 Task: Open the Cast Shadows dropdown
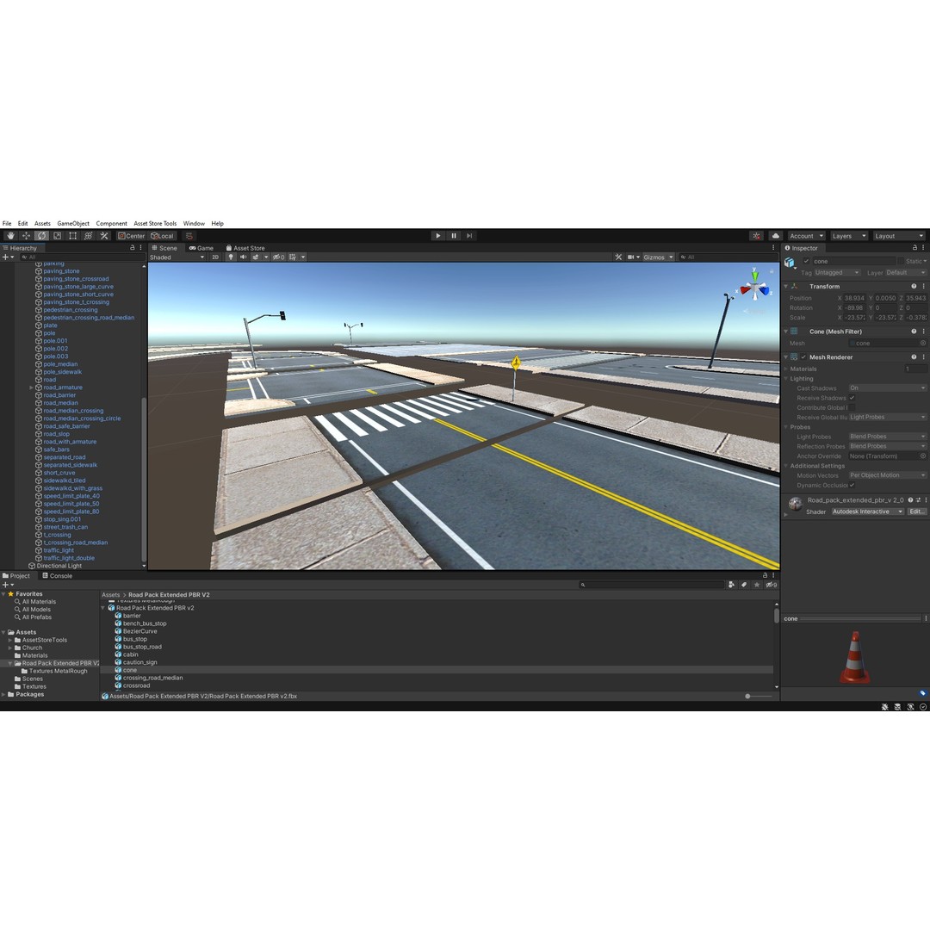point(887,388)
